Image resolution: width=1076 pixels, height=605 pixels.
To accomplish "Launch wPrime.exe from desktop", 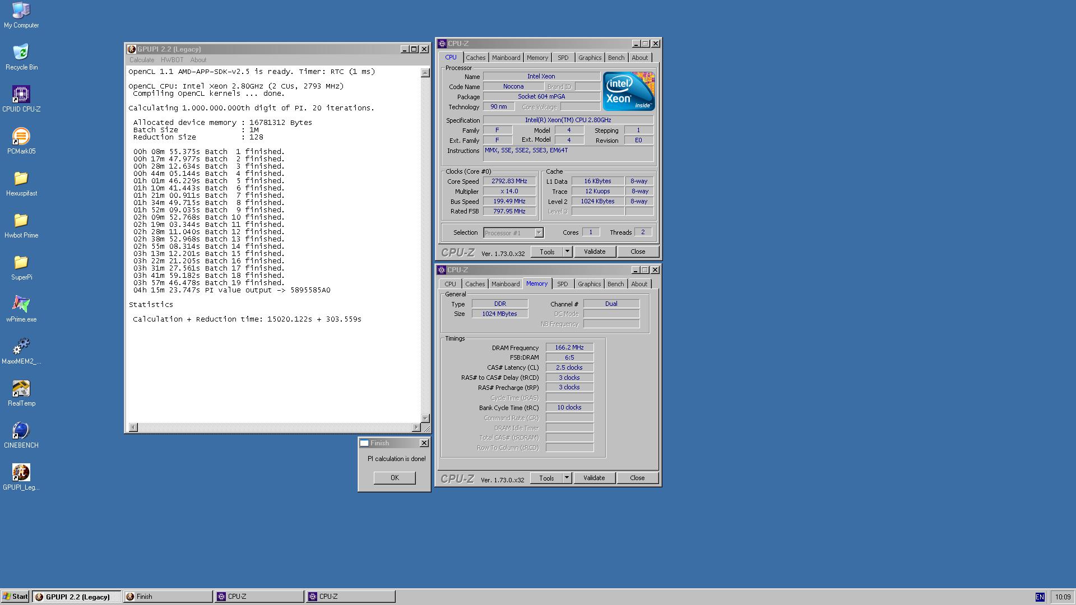I will coord(21,309).
